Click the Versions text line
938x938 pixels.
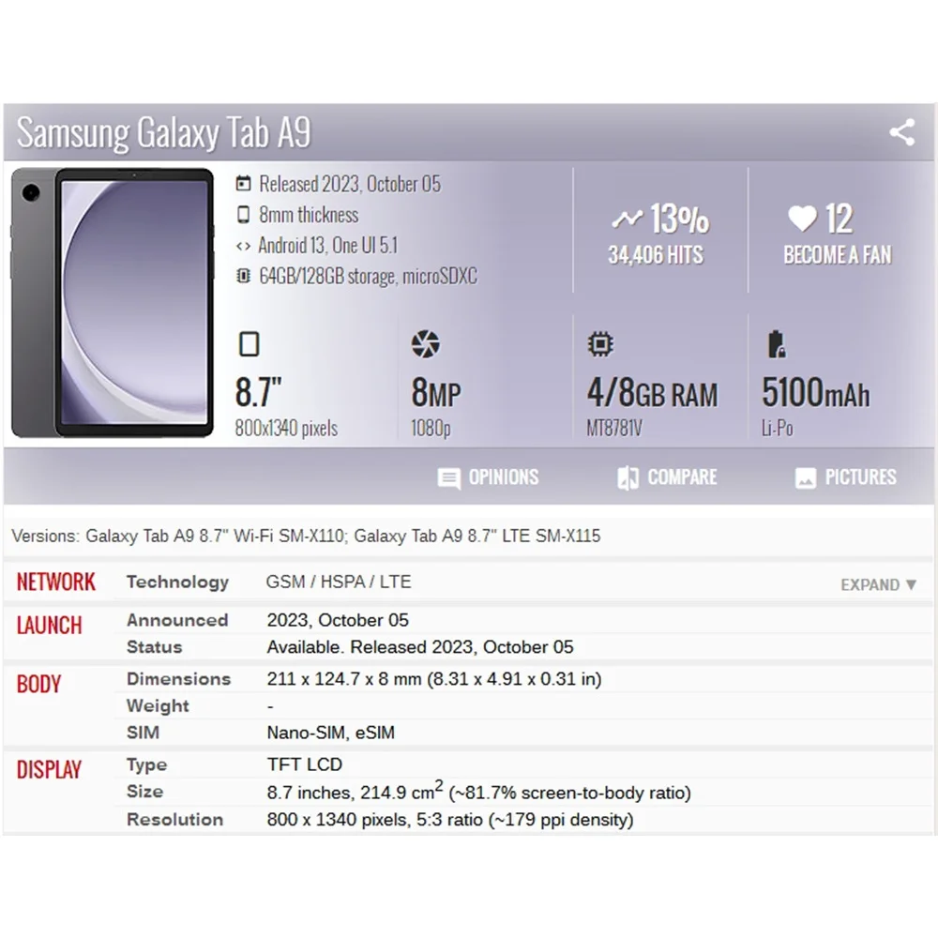(x=306, y=536)
